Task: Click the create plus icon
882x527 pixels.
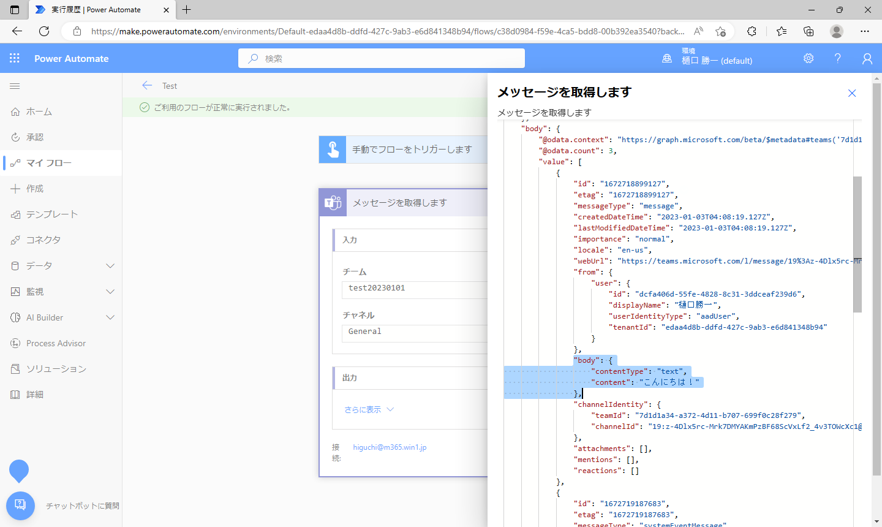Action: pos(15,189)
